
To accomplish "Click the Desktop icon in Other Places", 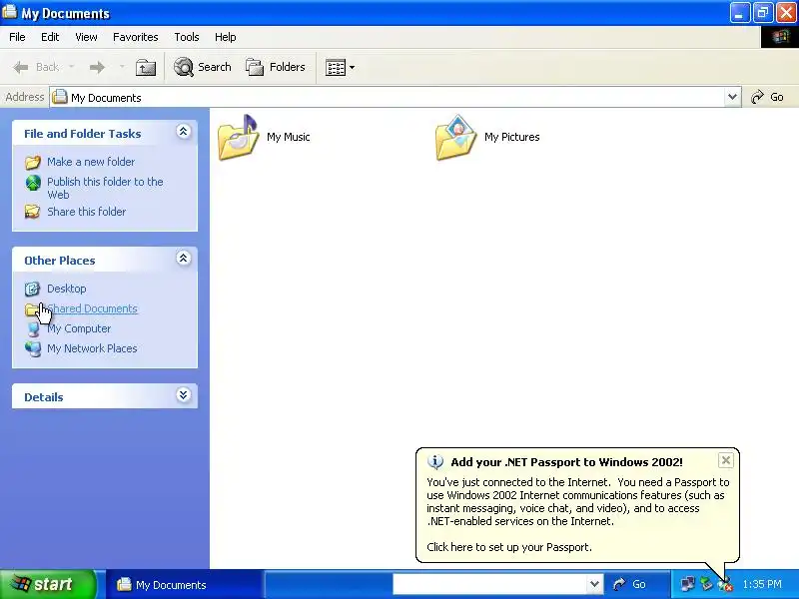I will (x=33, y=289).
